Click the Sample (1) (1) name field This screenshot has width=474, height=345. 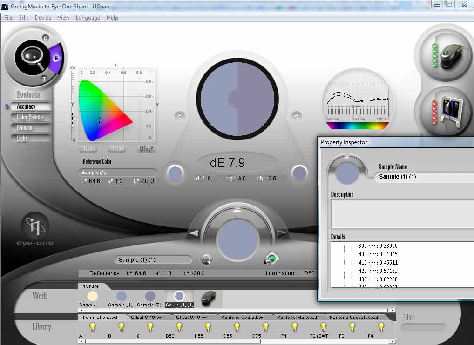153,259
